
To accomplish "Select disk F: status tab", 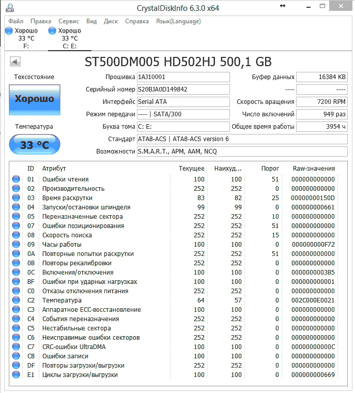I will point(26,38).
